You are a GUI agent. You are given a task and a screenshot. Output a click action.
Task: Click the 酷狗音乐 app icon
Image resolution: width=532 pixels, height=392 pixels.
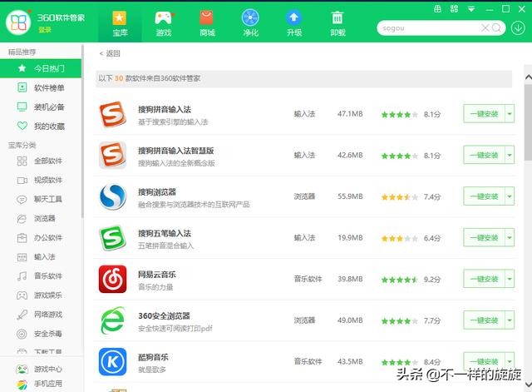pyautogui.click(x=113, y=361)
